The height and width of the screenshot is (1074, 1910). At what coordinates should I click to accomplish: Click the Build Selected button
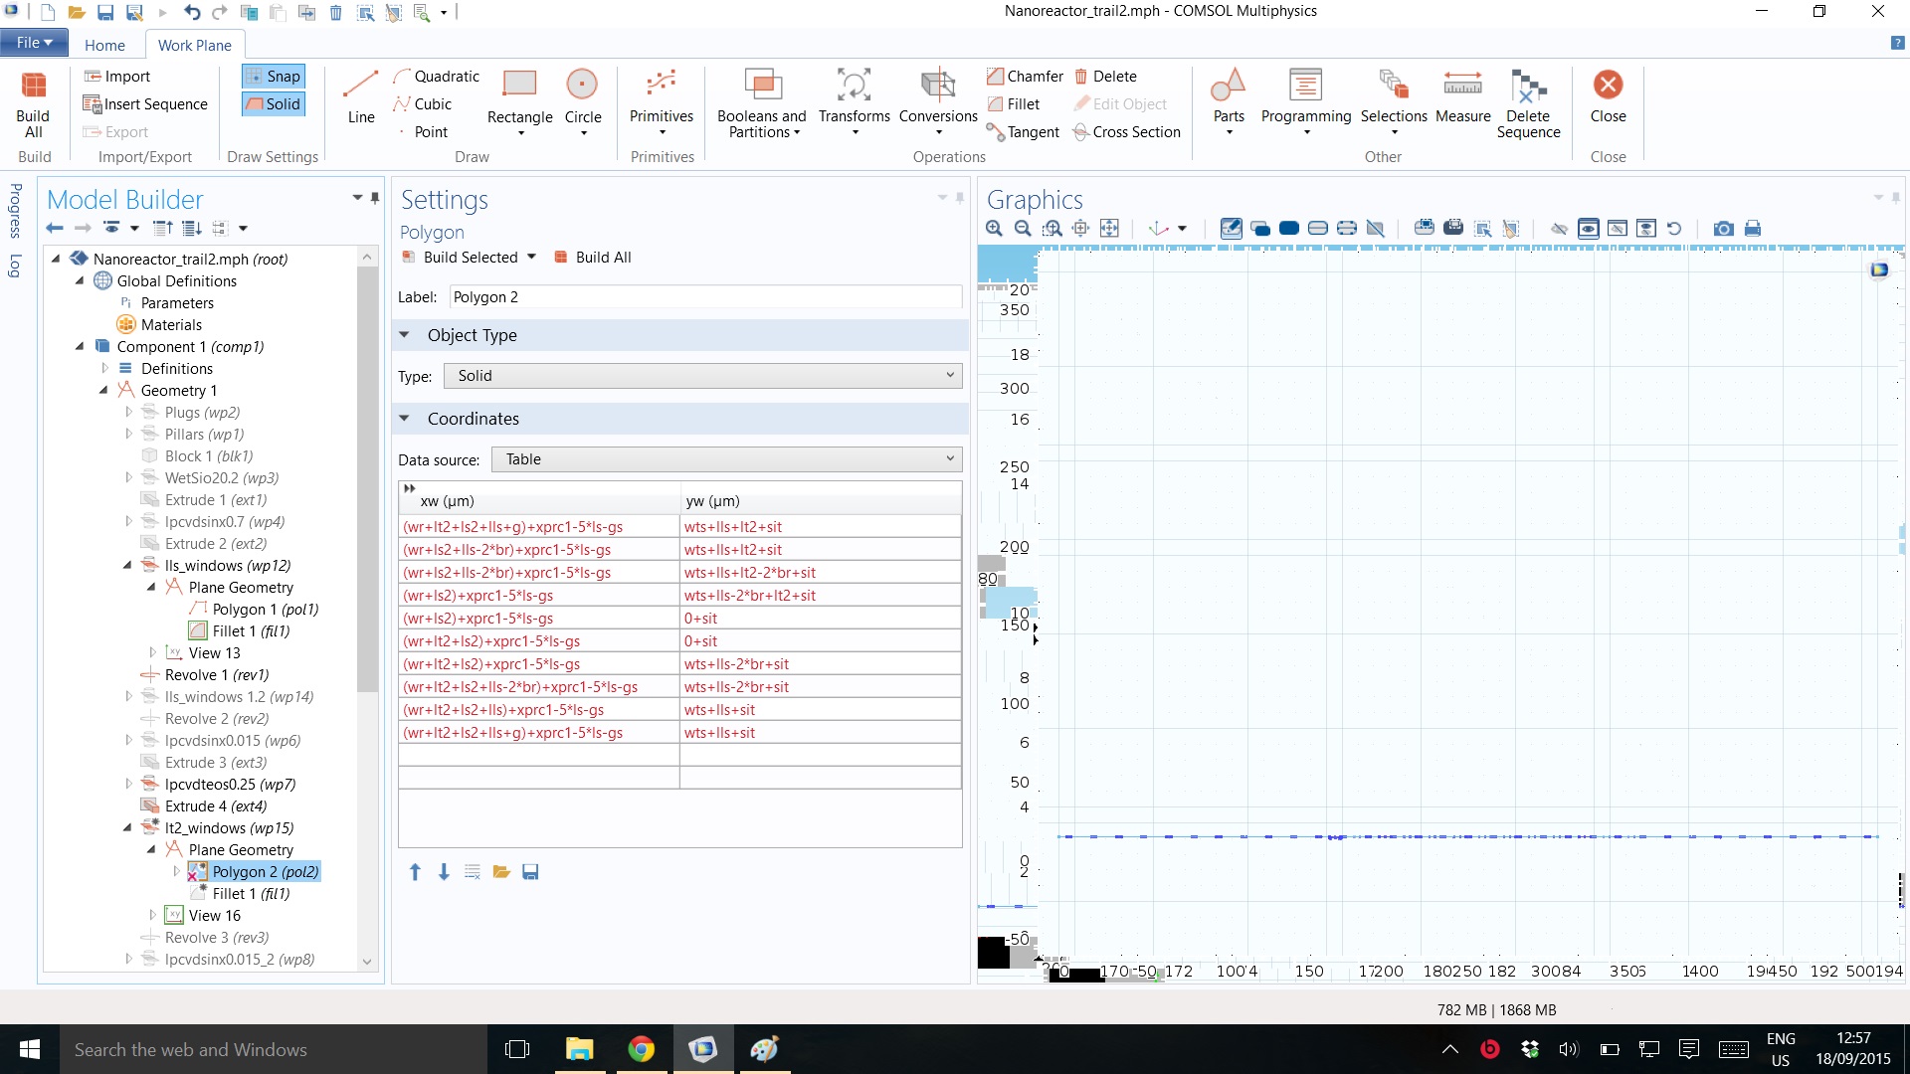[461, 258]
